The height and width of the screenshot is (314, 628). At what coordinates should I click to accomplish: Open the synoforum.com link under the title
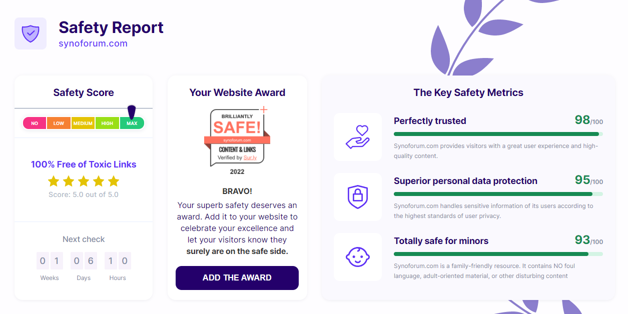(x=93, y=43)
